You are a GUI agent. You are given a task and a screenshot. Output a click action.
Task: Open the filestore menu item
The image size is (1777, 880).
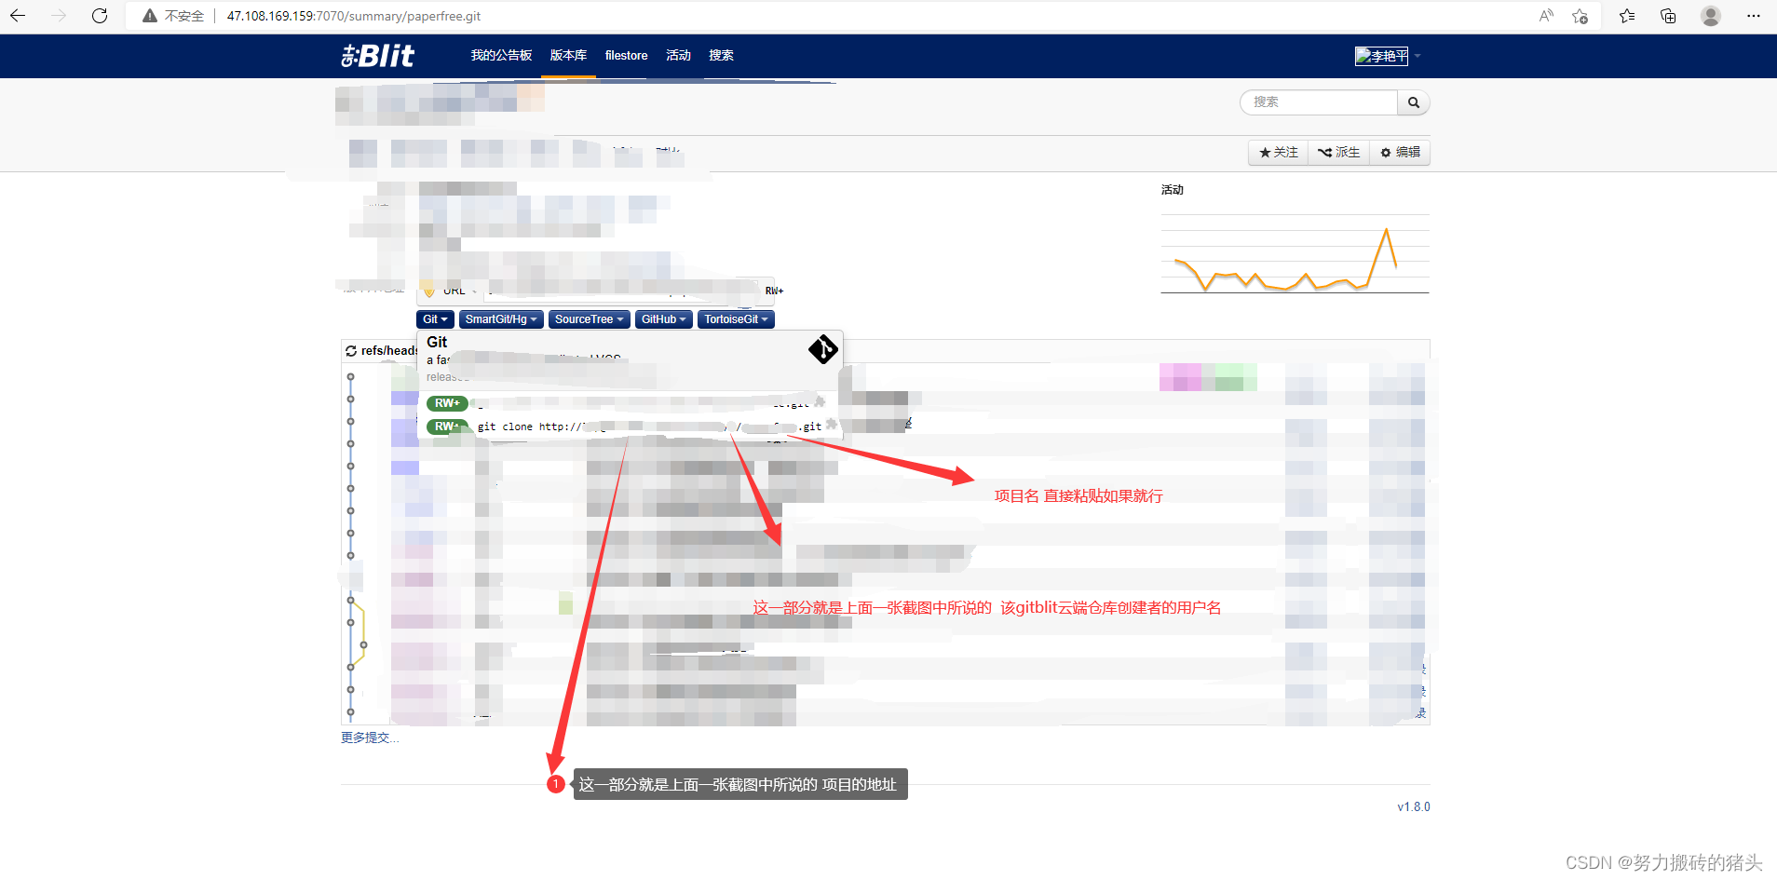pyautogui.click(x=626, y=56)
